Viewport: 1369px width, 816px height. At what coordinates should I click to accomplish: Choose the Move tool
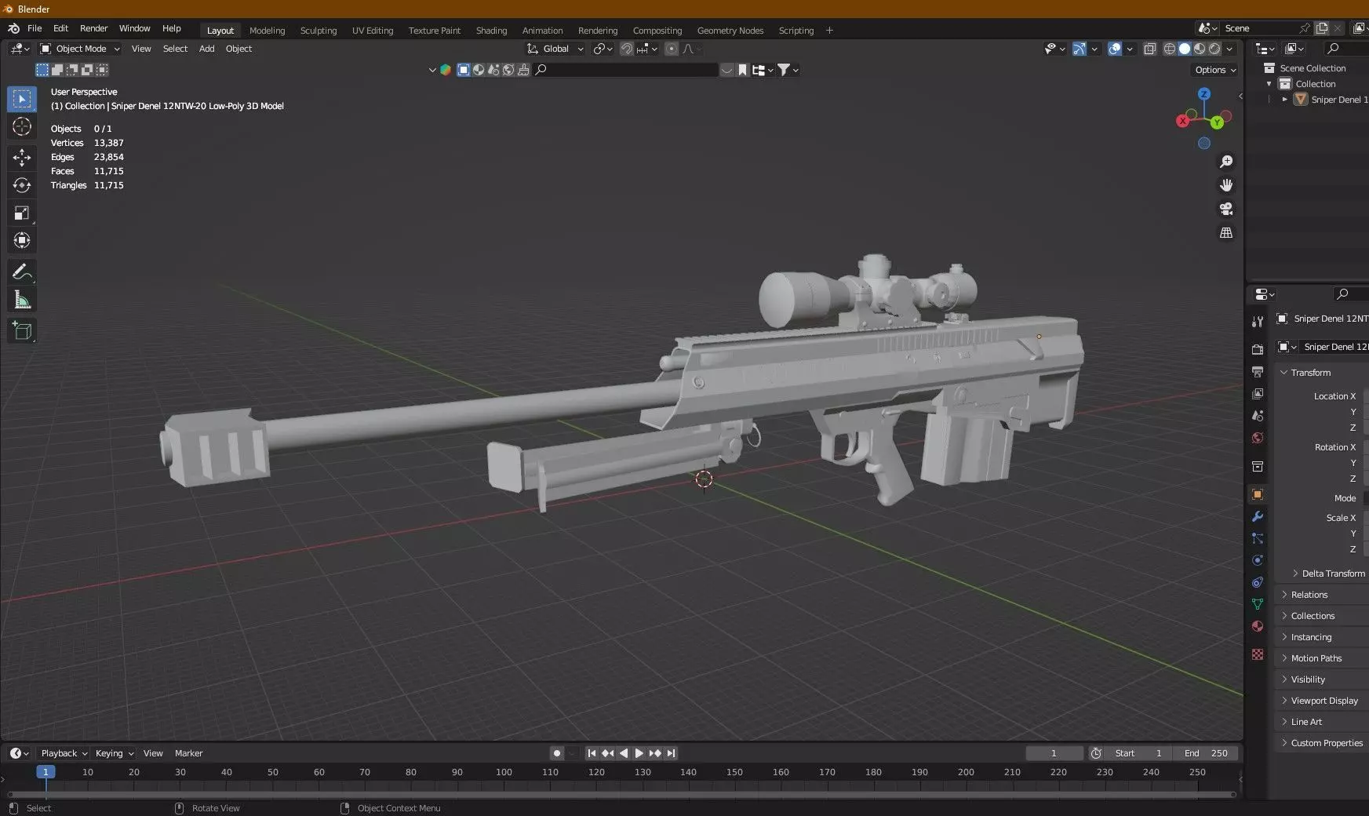(22, 158)
